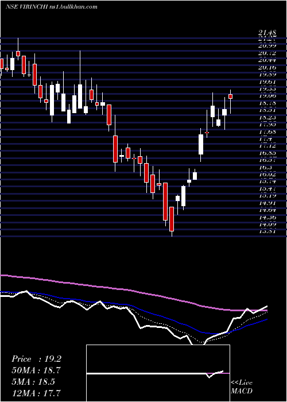Click the 16.85 price axis label
Viewport: 287px width, 402px height.
(267, 153)
